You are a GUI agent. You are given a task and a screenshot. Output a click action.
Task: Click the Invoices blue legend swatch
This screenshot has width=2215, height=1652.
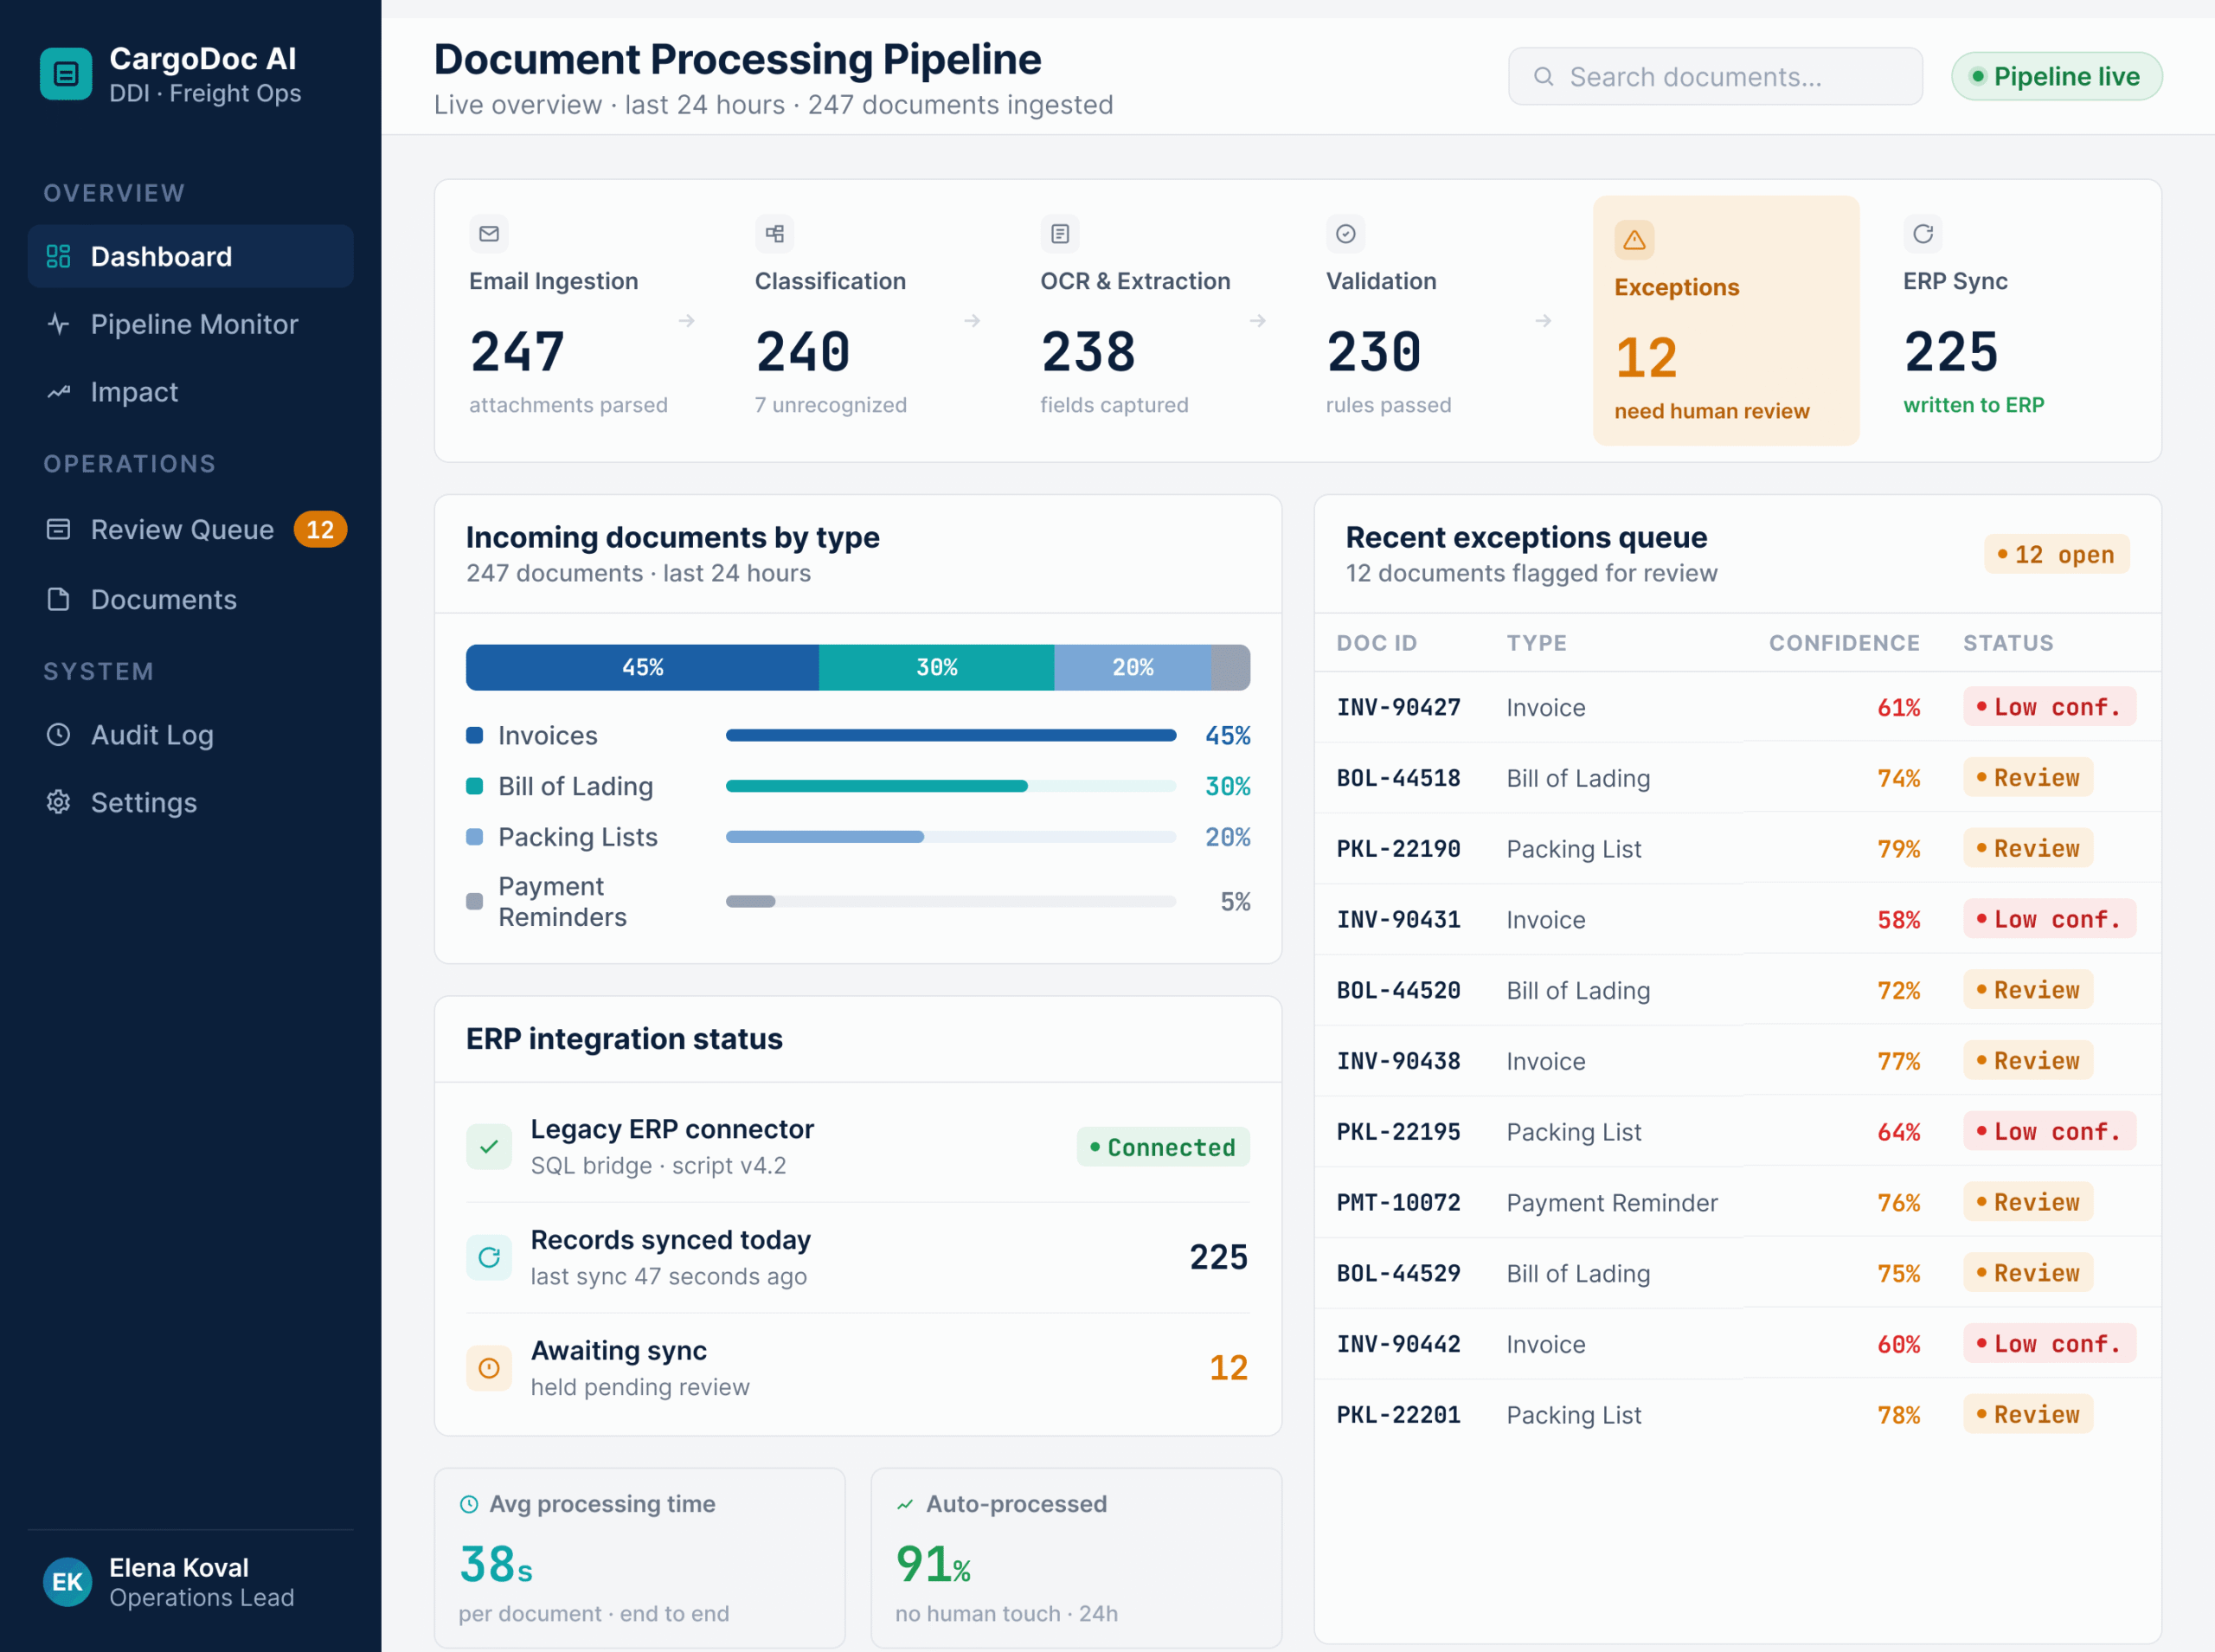[475, 735]
